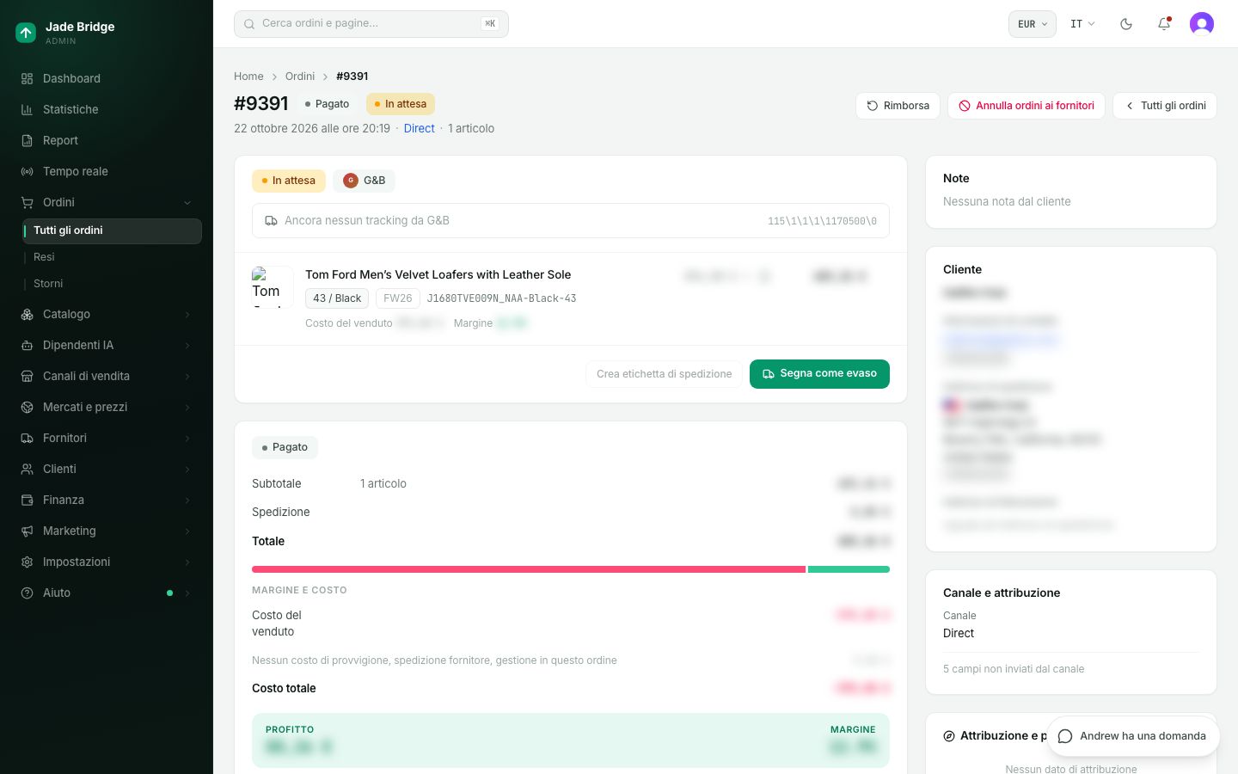The width and height of the screenshot is (1238, 774).
Task: Click Crea etichetta di spedizione
Action: (x=664, y=374)
